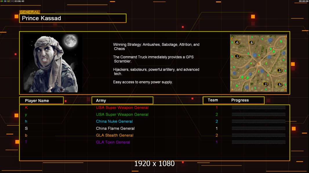This screenshot has width=309, height=173.
Task: Click the Team column header
Action: pos(213,100)
